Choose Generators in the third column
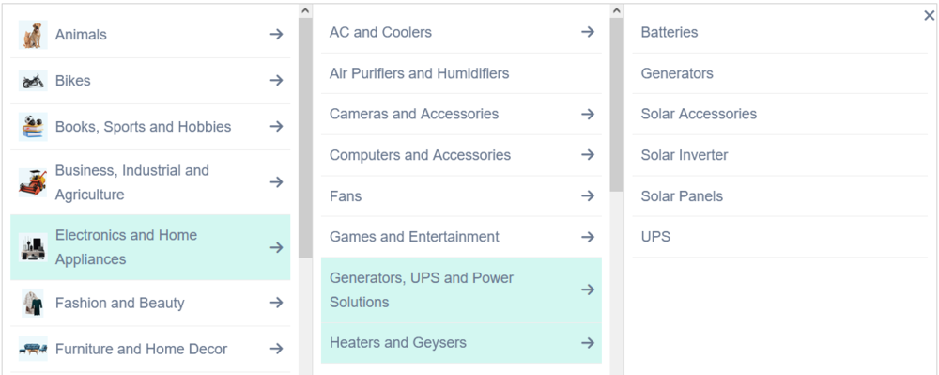The height and width of the screenshot is (375, 939). click(x=677, y=73)
